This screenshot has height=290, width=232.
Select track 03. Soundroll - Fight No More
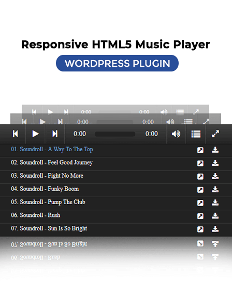(x=47, y=176)
